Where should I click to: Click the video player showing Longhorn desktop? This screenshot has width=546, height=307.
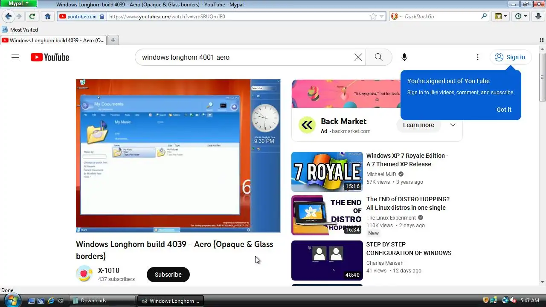(178, 156)
